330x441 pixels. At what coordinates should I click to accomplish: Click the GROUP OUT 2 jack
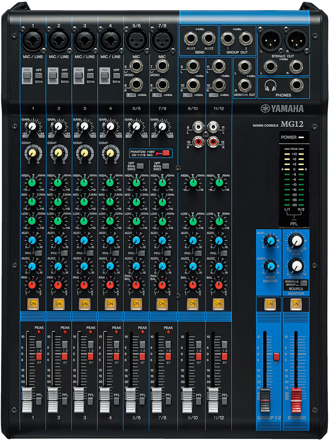point(245,38)
